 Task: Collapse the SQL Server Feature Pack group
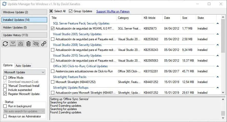click(218, 23)
